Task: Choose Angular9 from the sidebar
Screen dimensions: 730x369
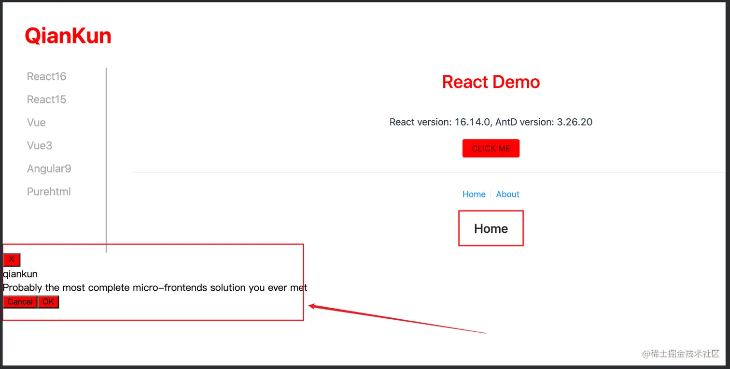Action: coord(49,169)
